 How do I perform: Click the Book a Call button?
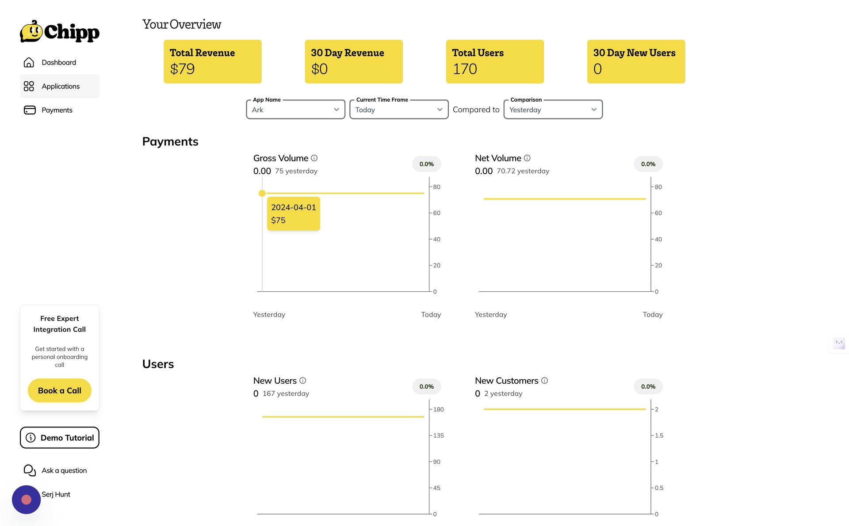[x=60, y=391]
